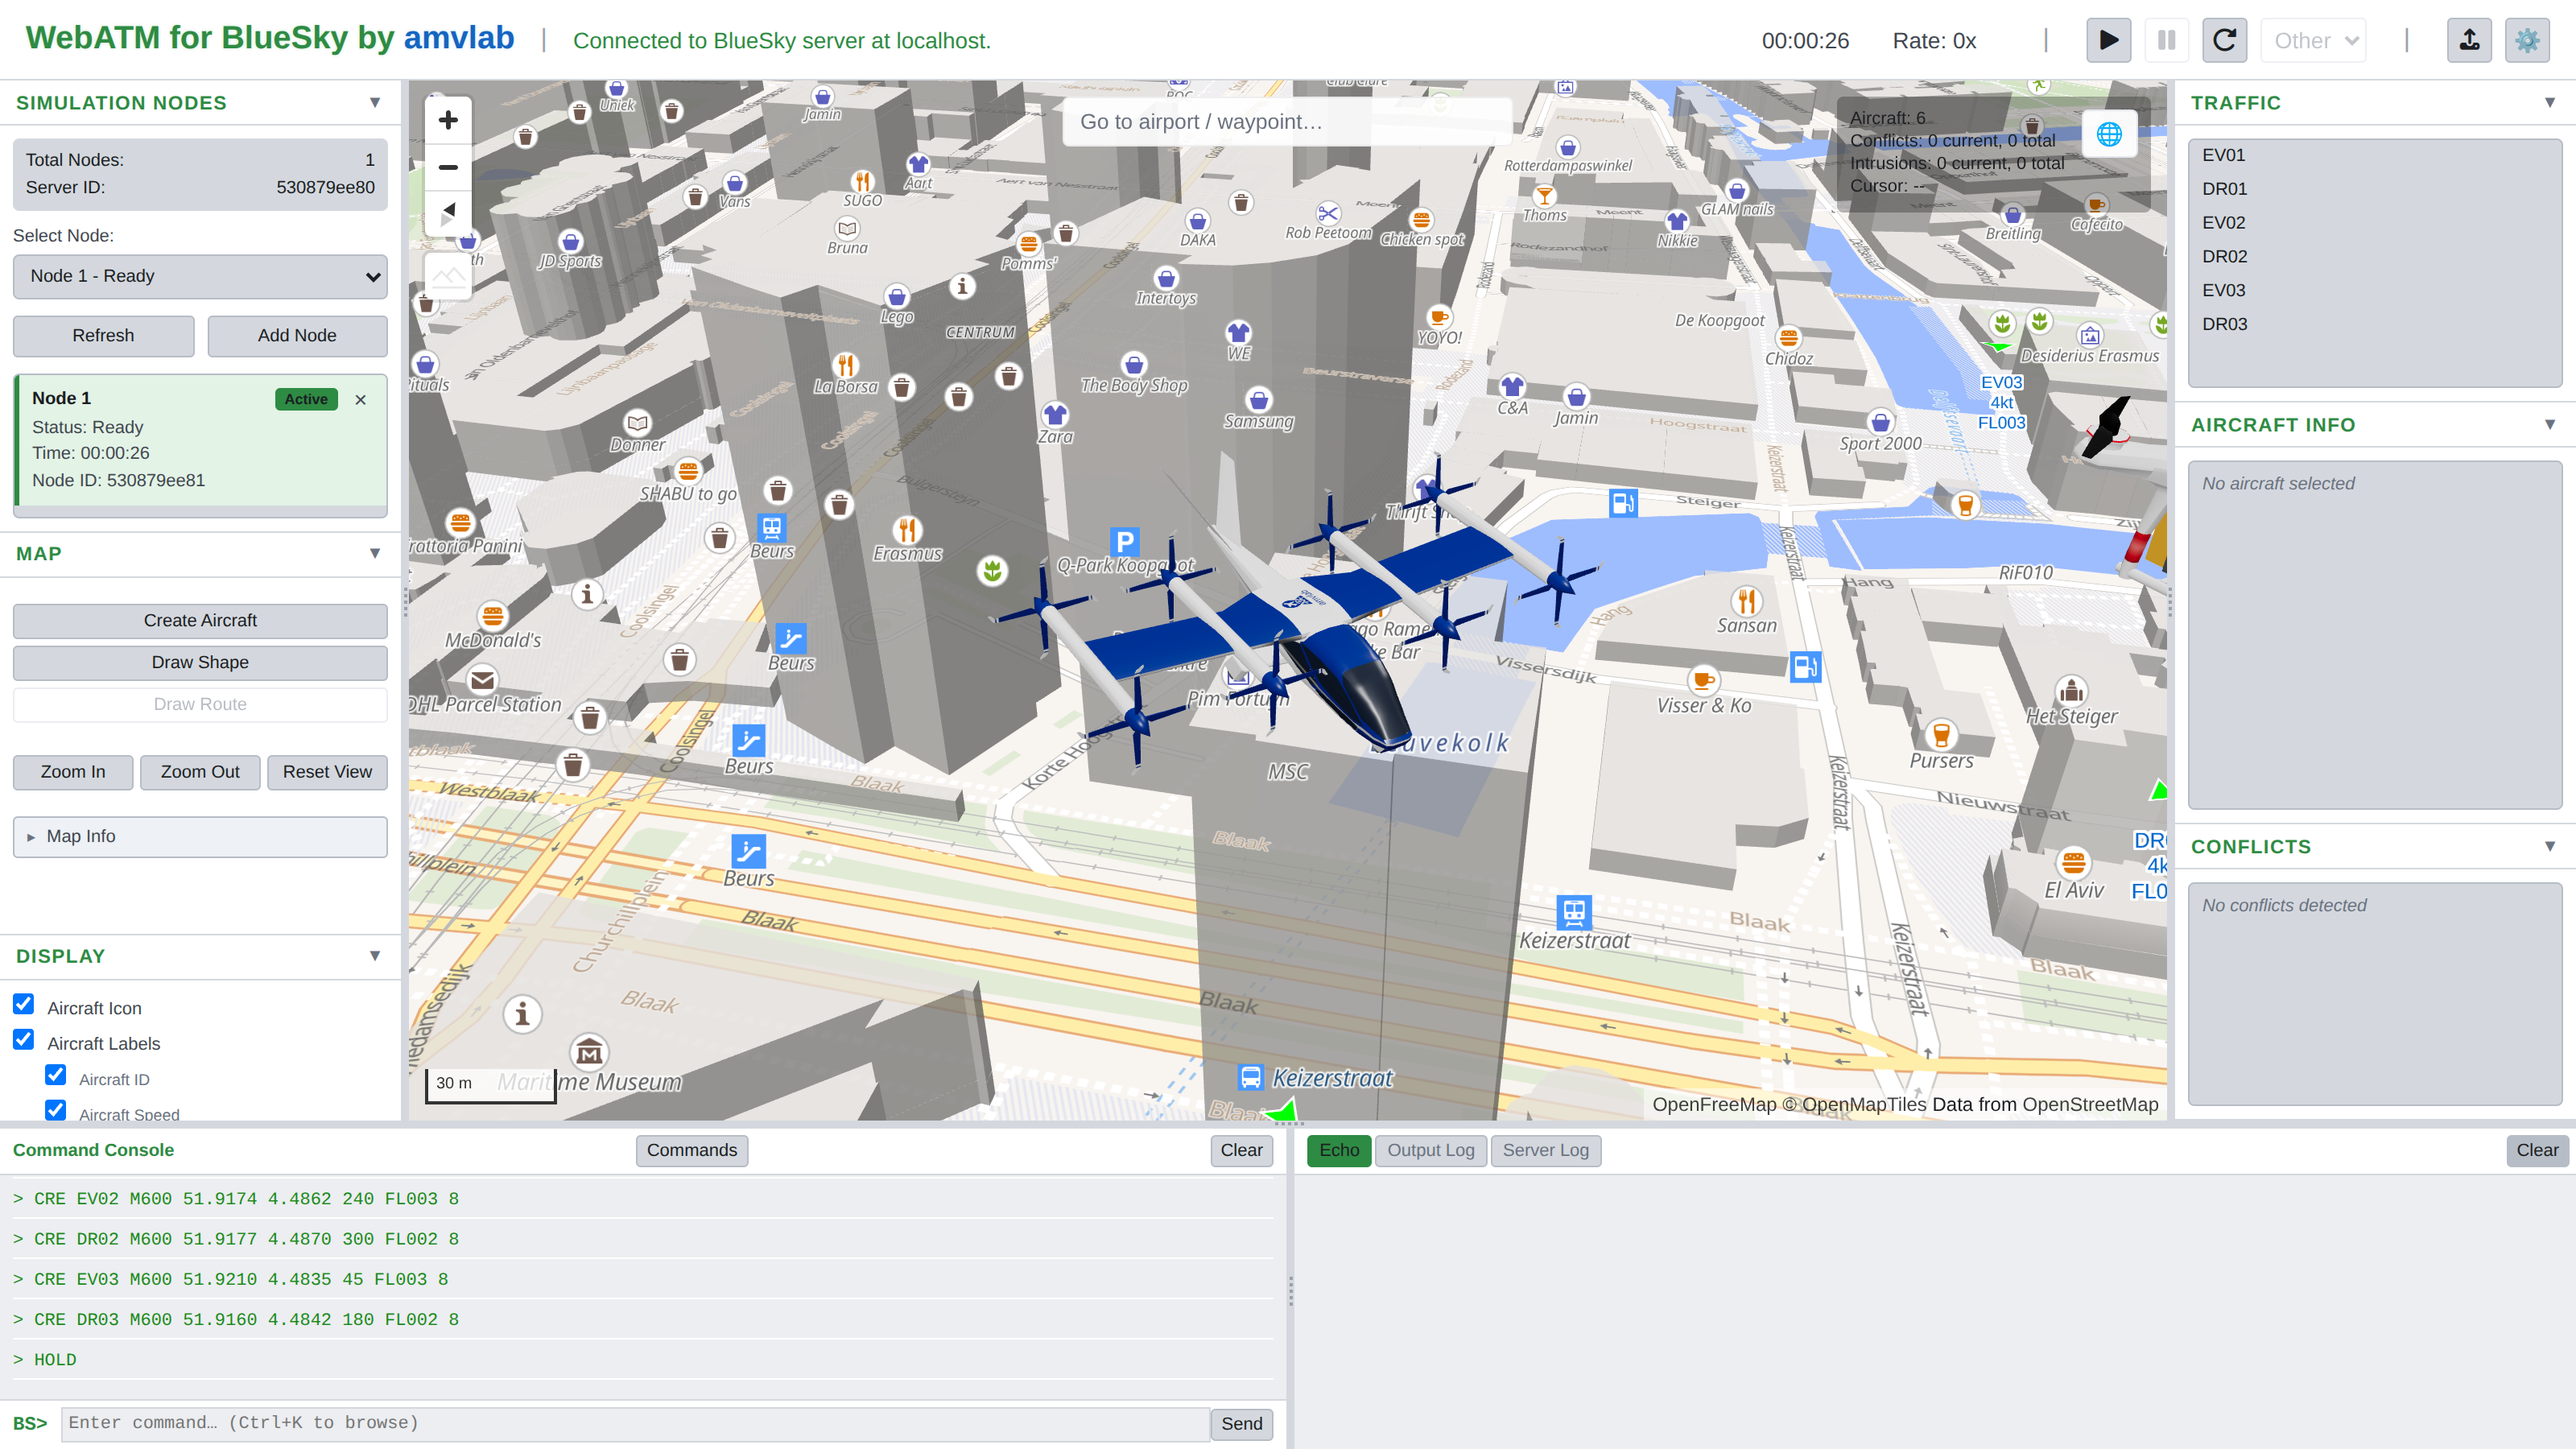Collapse the Conflicts panel
The image size is (2576, 1449).
(x=2549, y=846)
